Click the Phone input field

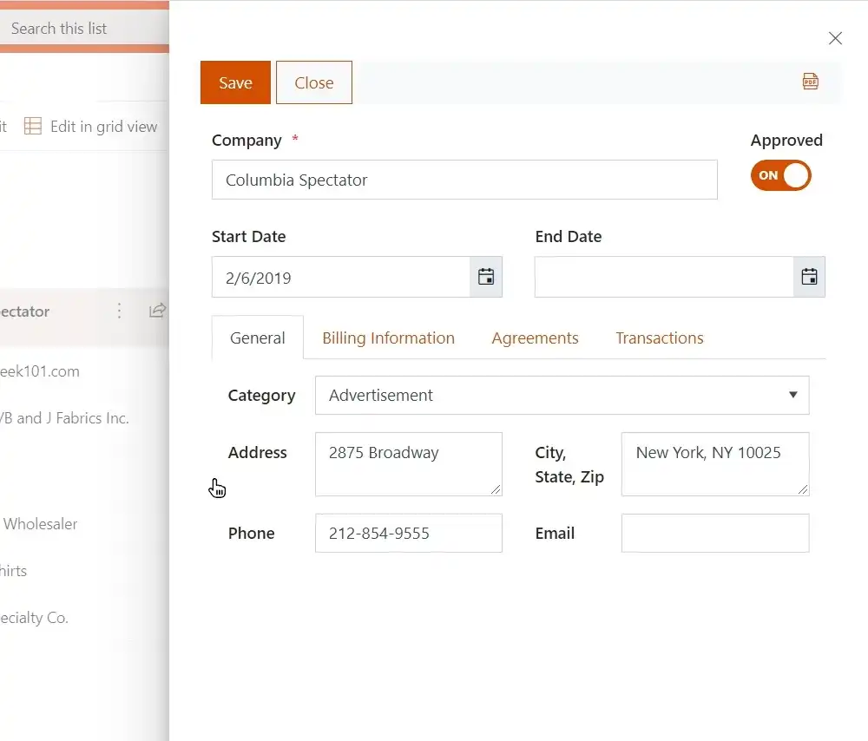pos(409,533)
